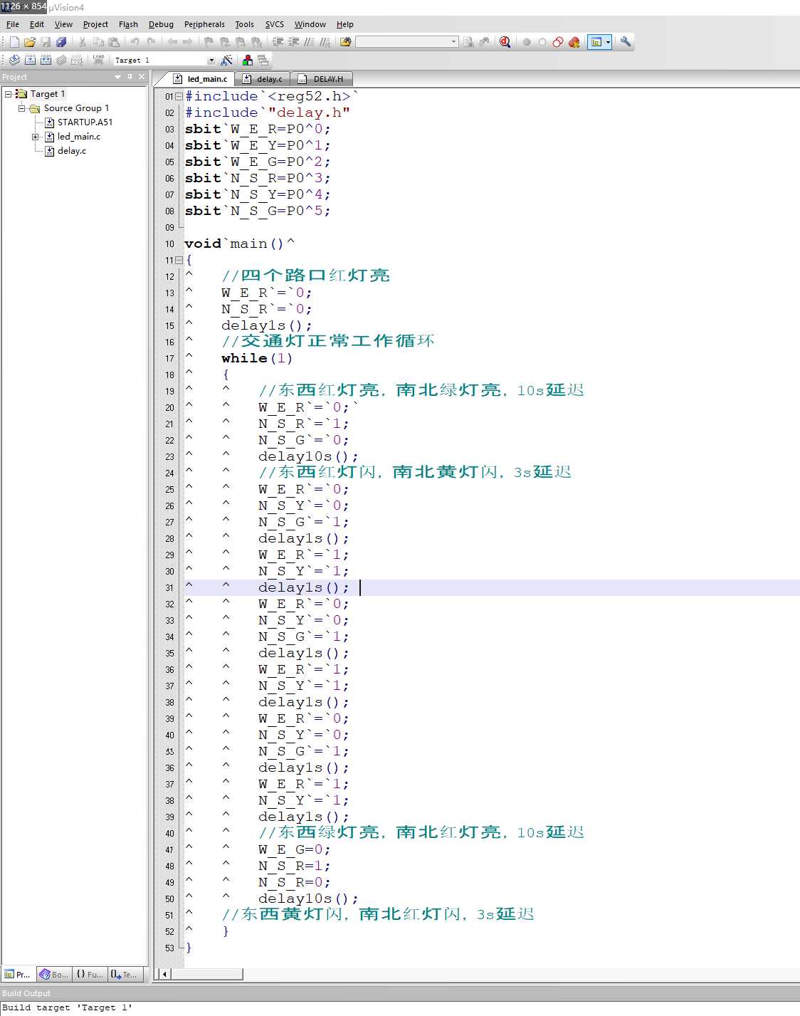Navigate backwards arrow icon
The width and height of the screenshot is (800, 1016).
172,42
